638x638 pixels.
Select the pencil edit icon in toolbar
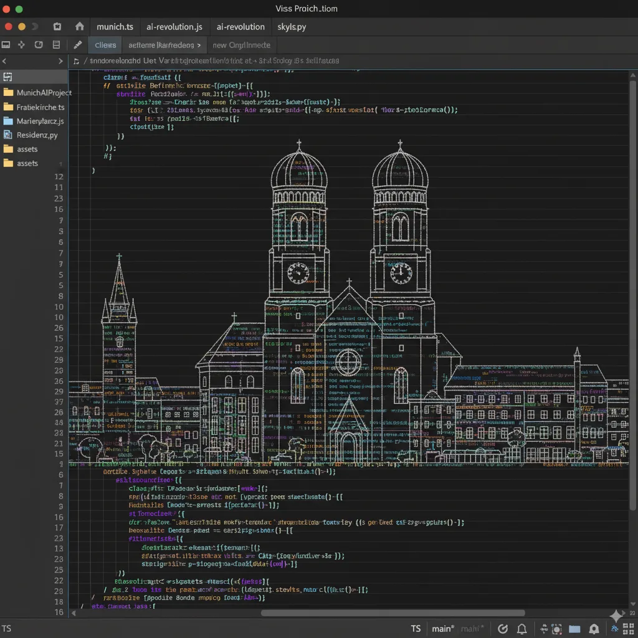[77, 45]
